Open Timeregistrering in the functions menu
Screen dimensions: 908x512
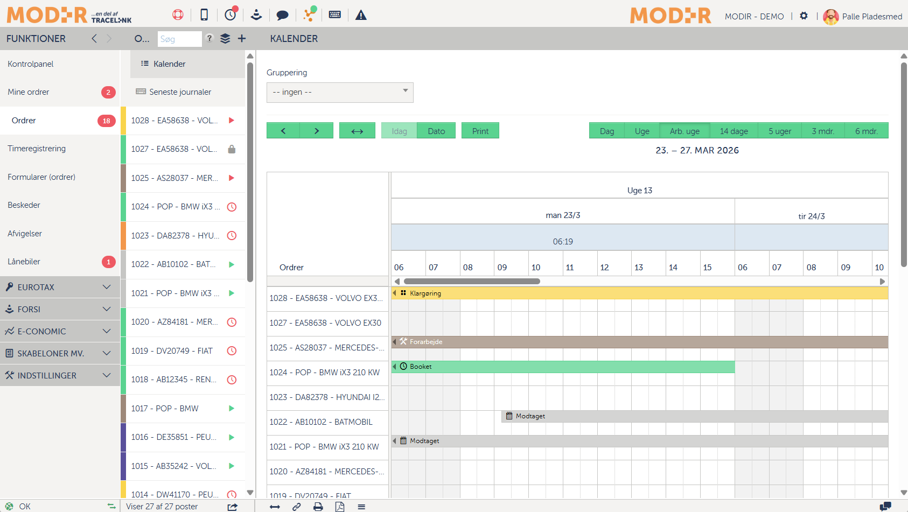[x=37, y=149]
